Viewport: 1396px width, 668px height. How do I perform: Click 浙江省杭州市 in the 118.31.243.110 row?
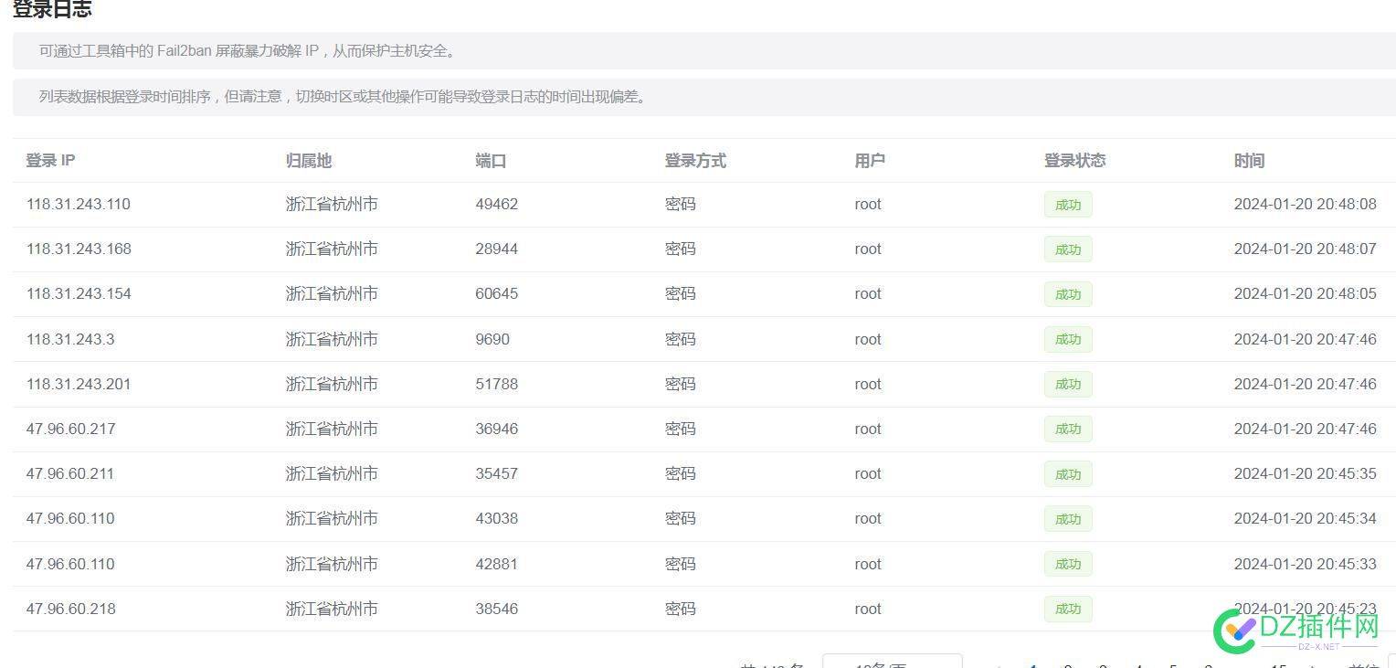point(332,205)
